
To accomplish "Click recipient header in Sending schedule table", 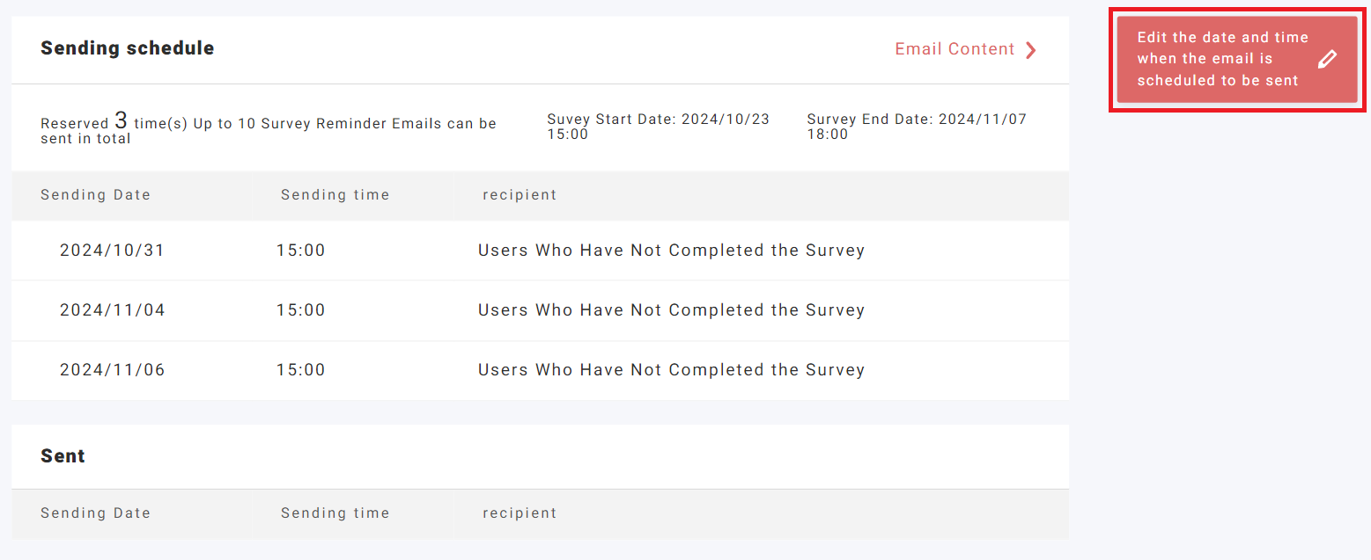I will point(520,195).
